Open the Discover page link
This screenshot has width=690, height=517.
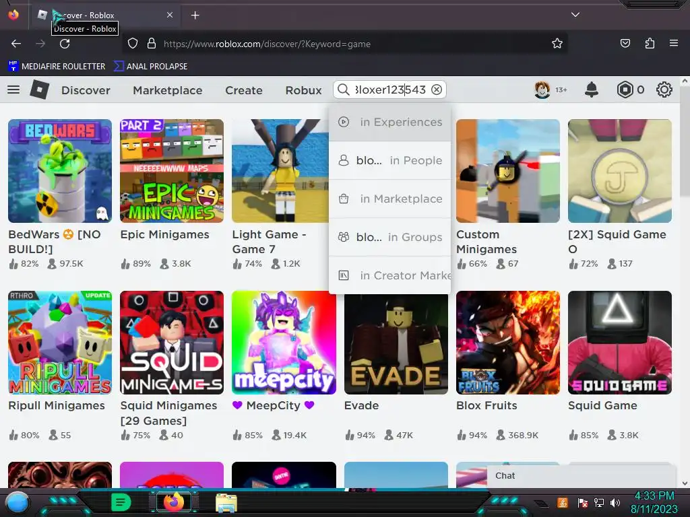86,90
